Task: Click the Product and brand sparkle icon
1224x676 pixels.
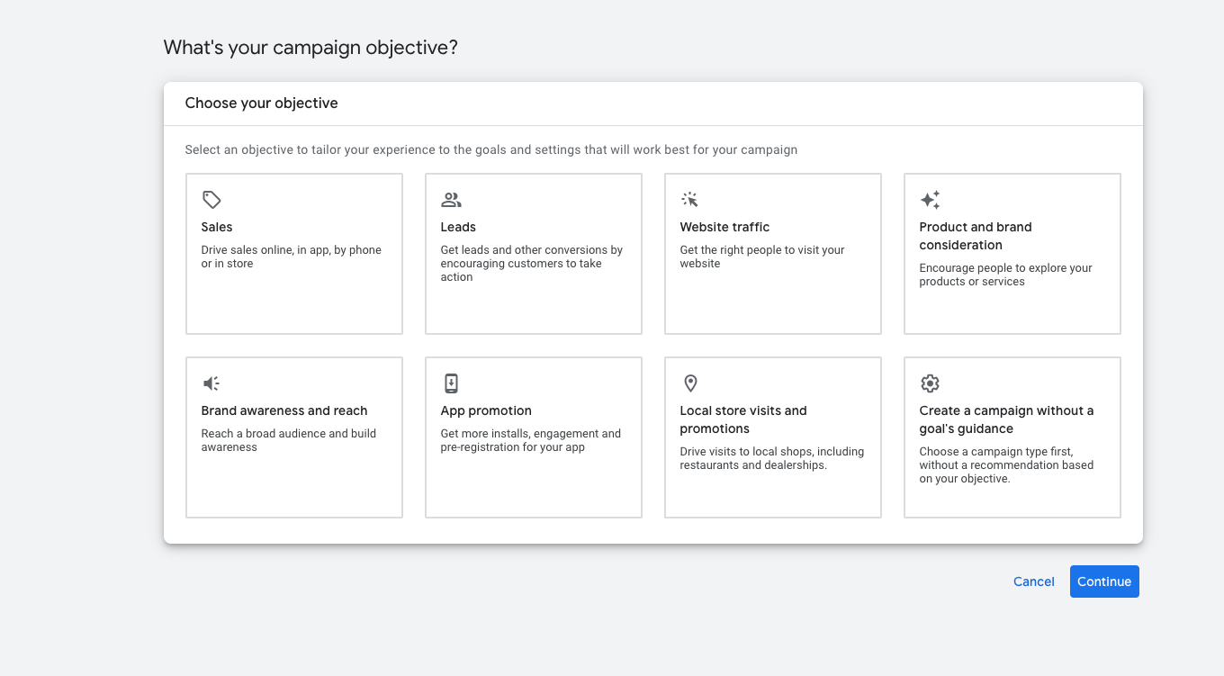Action: [930, 200]
